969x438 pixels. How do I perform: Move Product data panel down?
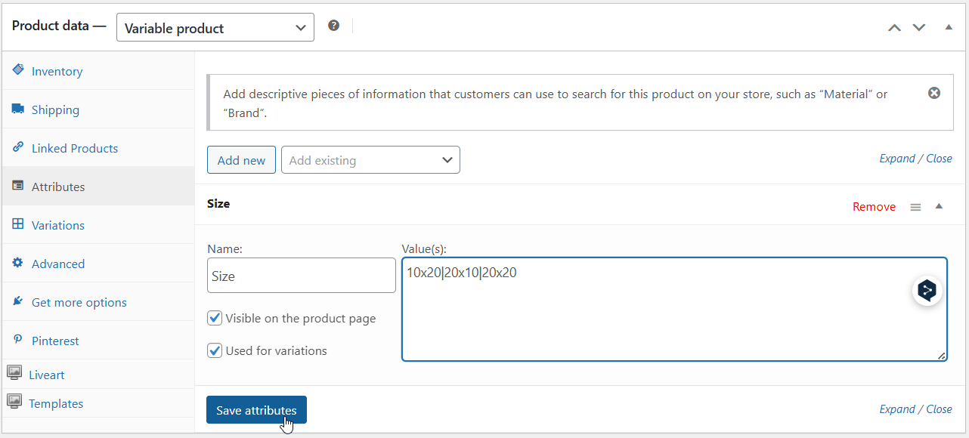point(919,27)
